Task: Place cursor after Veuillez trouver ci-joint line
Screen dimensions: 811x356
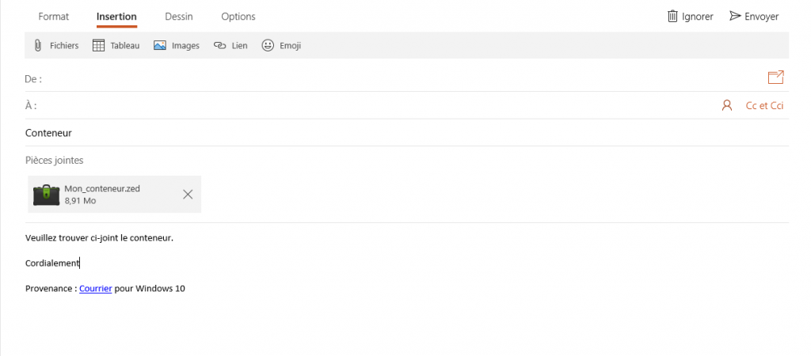Action: click(173, 238)
